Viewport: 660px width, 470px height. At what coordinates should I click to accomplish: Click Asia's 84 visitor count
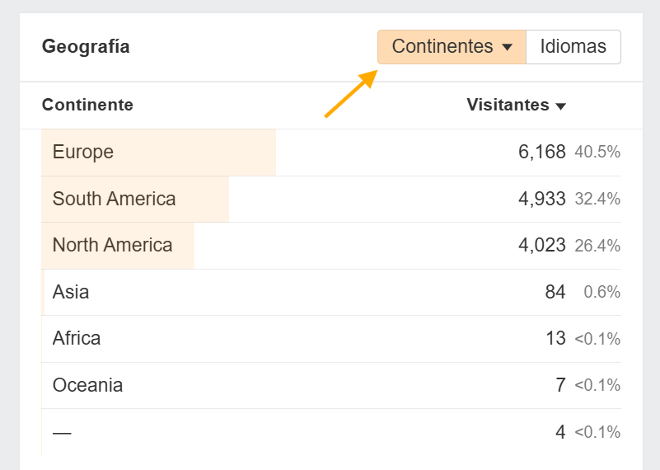tap(555, 292)
